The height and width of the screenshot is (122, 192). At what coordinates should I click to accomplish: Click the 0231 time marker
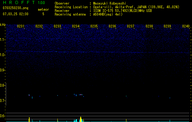21,26
